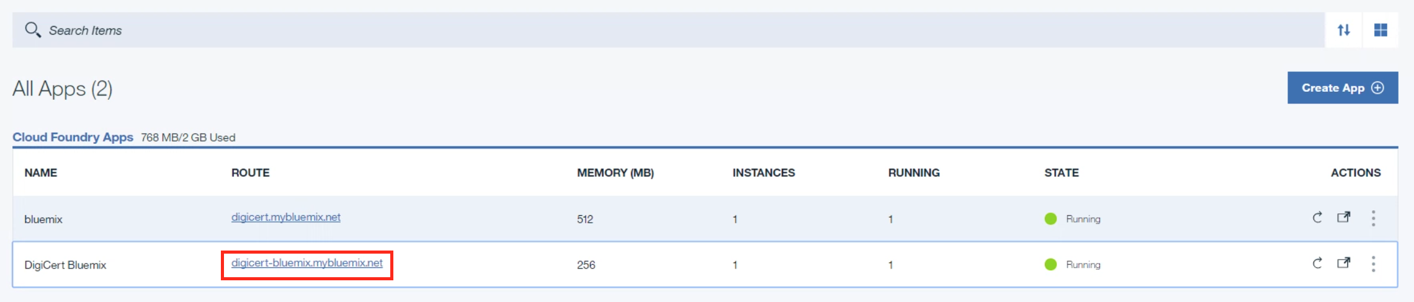The image size is (1414, 302).
Task: Open digicert-bluemix.mybluemix.net route link
Action: [x=307, y=264]
